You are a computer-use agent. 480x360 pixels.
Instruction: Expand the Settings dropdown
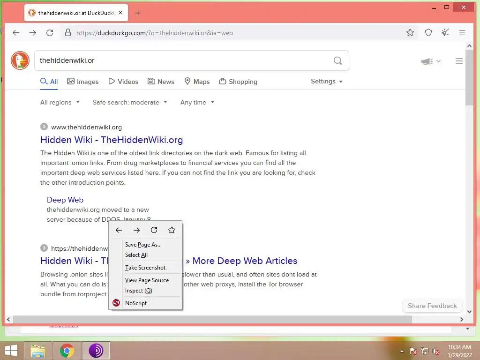tap(327, 82)
